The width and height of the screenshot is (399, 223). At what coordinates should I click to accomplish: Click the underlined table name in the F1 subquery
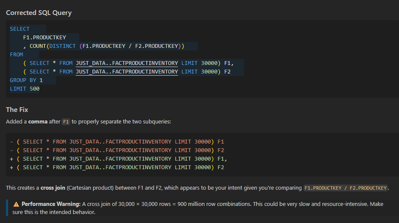click(x=127, y=63)
